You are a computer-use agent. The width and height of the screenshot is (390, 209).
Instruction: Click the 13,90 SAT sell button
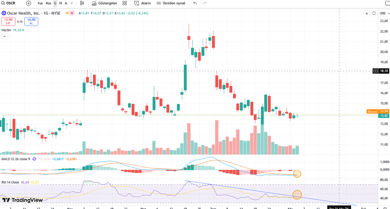coord(8,22)
